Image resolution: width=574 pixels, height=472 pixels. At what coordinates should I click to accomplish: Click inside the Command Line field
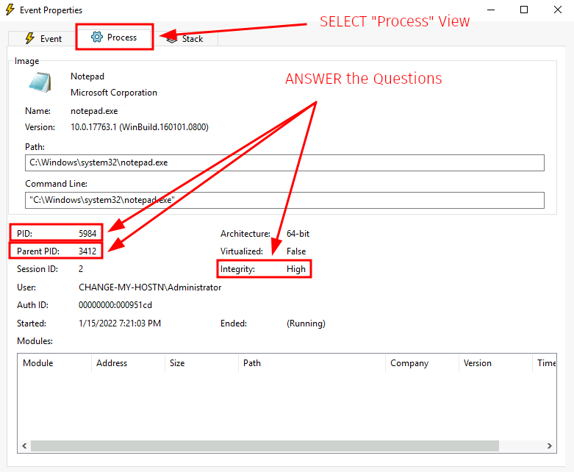coord(284,200)
